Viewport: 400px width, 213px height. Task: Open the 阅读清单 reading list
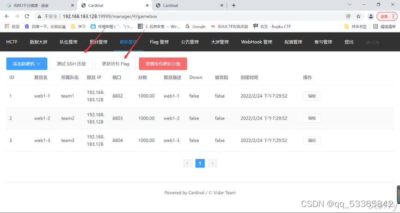point(384,26)
